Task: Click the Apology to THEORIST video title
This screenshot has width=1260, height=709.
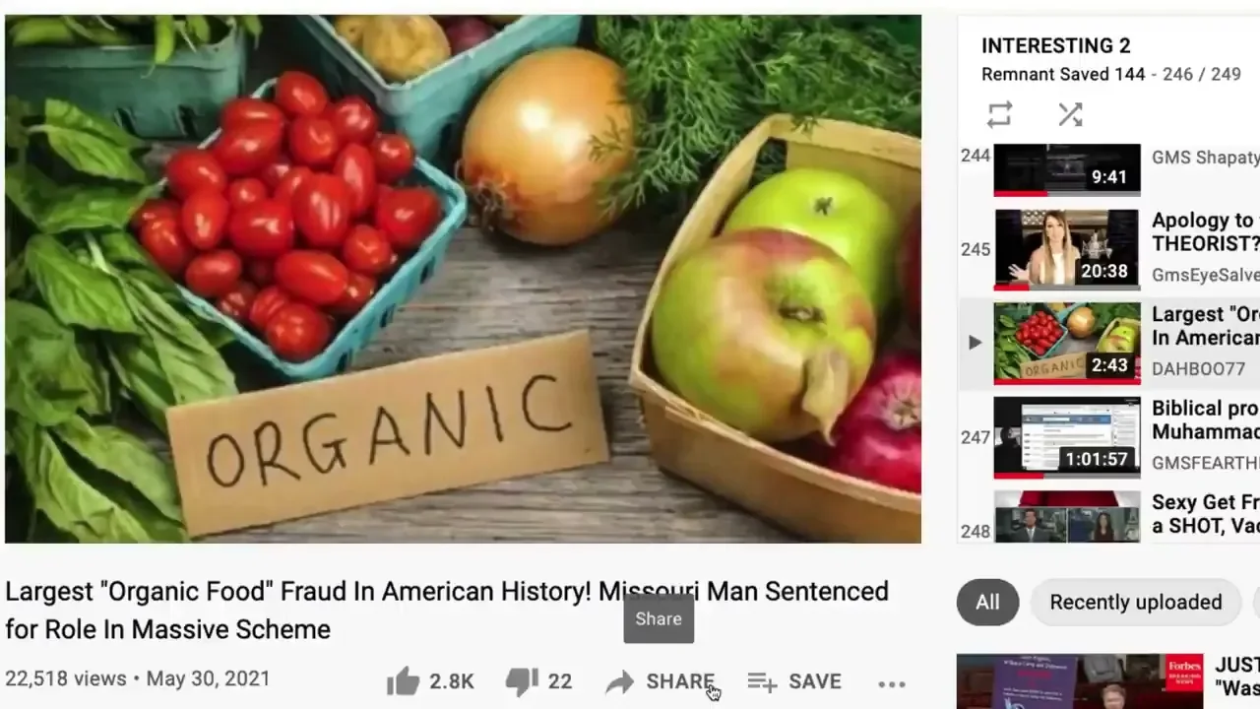Action: point(1206,232)
